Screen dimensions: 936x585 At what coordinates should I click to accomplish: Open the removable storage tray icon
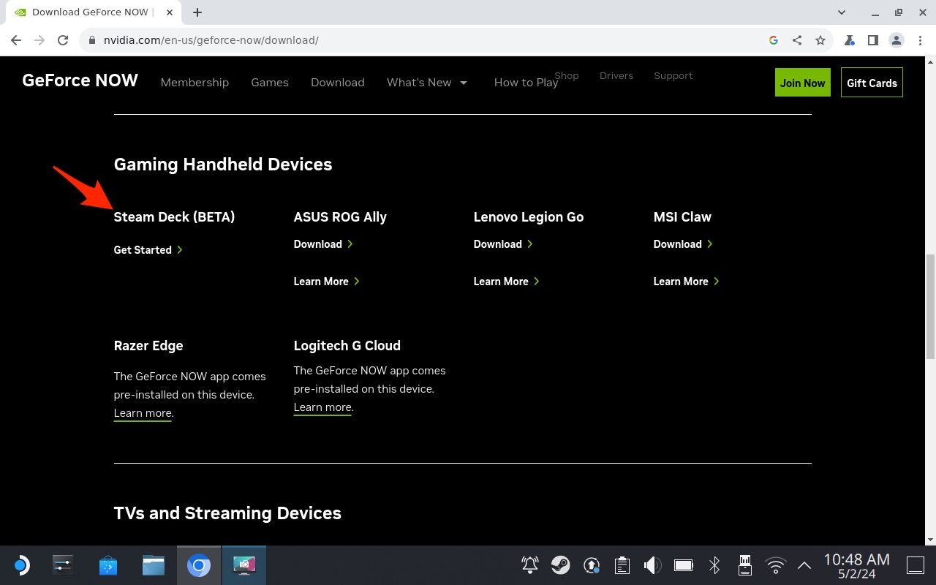pyautogui.click(x=745, y=565)
